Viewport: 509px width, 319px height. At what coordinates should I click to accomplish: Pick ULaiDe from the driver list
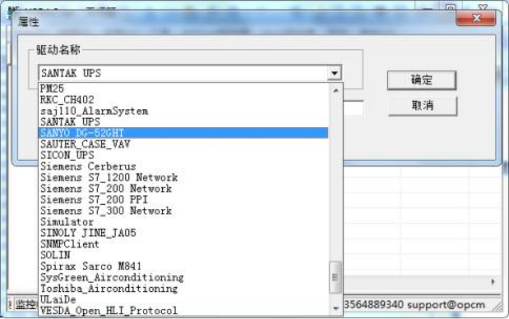(x=183, y=300)
